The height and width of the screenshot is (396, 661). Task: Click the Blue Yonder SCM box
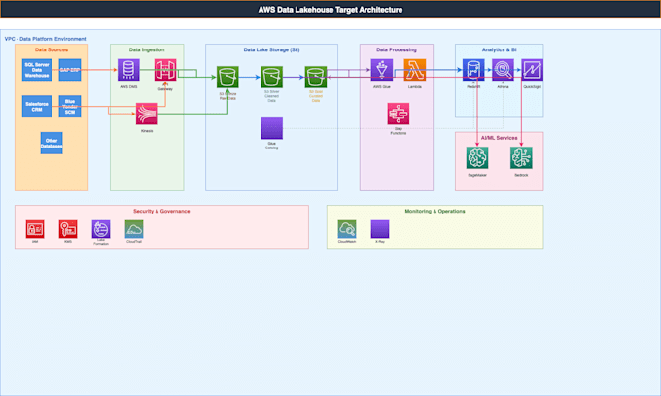[70, 107]
